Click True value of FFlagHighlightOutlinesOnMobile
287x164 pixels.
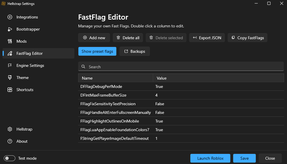pyautogui.click(x=159, y=121)
